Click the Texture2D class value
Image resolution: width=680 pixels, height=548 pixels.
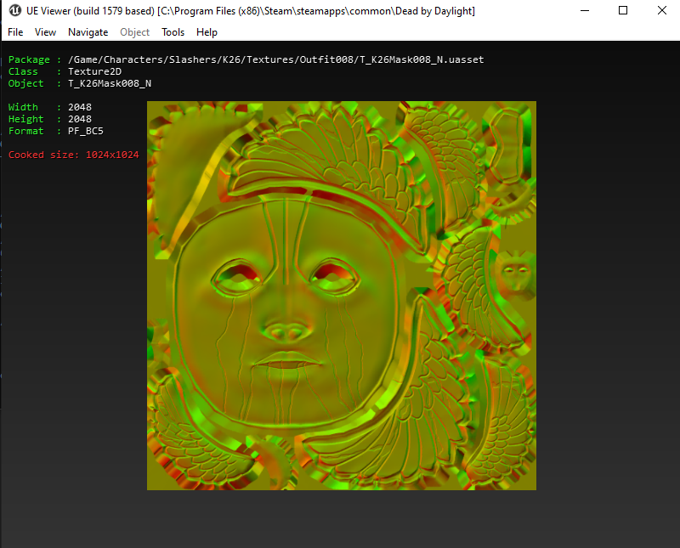tap(94, 71)
